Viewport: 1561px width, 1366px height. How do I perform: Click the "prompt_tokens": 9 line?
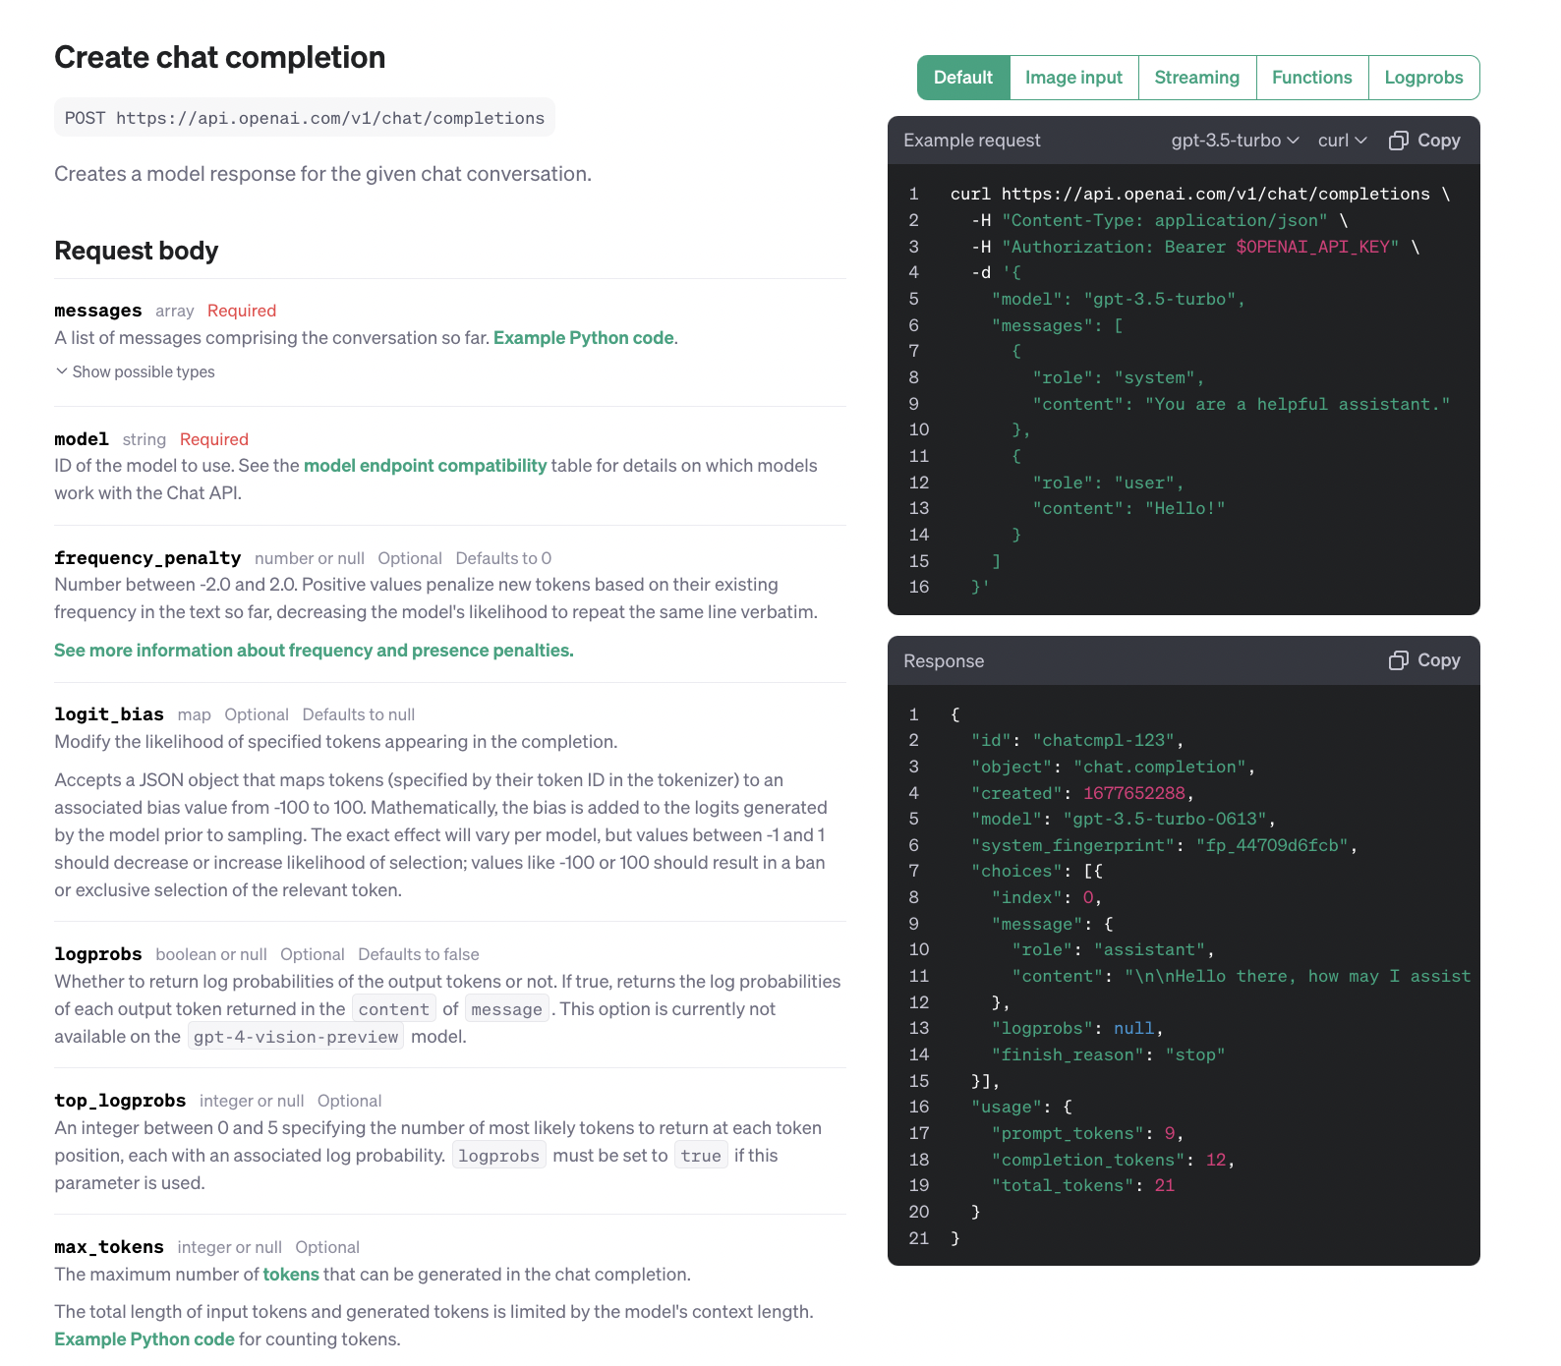(x=1087, y=1133)
